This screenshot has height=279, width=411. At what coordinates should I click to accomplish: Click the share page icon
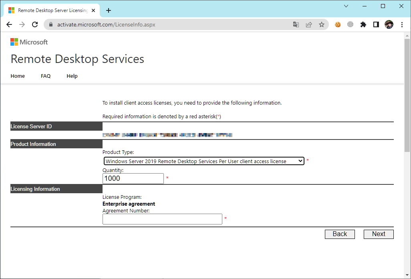click(x=309, y=24)
